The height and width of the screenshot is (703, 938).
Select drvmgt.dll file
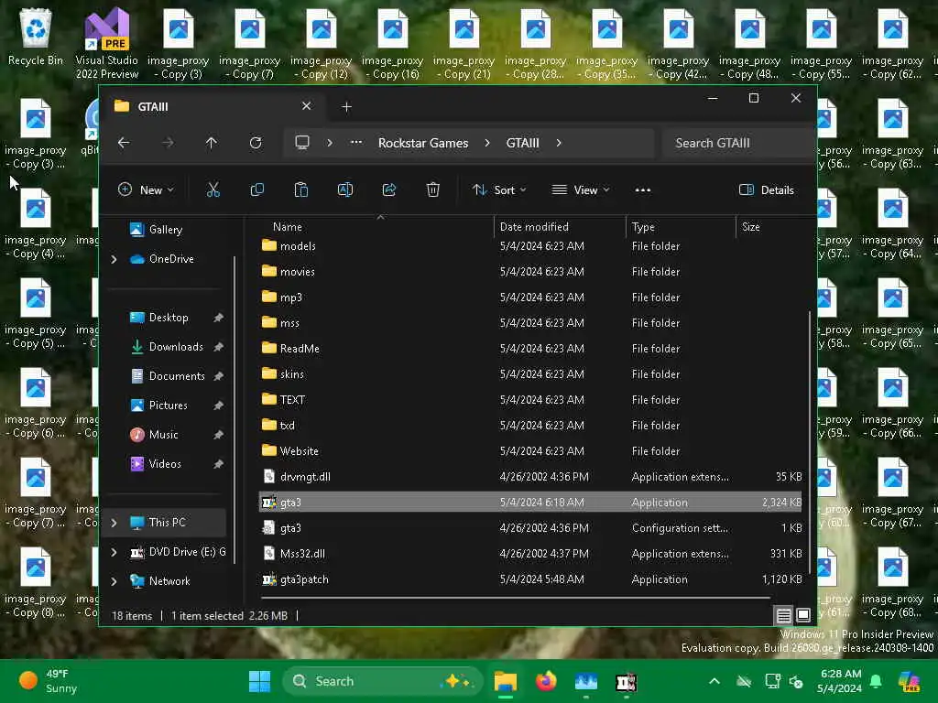530,477
